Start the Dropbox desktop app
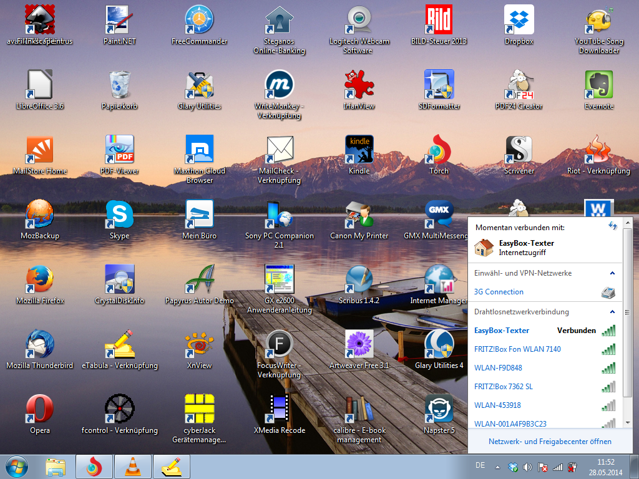The height and width of the screenshot is (479, 639). (x=519, y=19)
